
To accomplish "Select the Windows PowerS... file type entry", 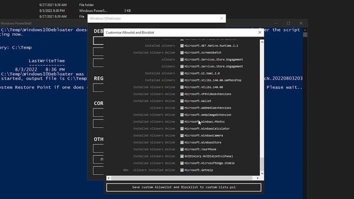I will 93,11.
